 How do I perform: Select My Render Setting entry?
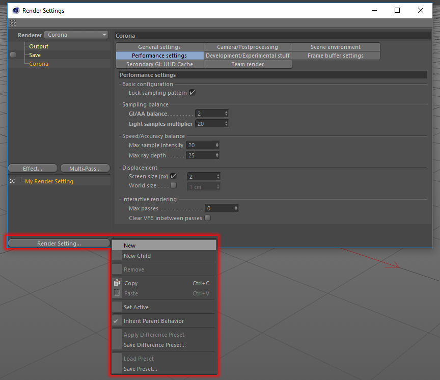click(x=49, y=181)
